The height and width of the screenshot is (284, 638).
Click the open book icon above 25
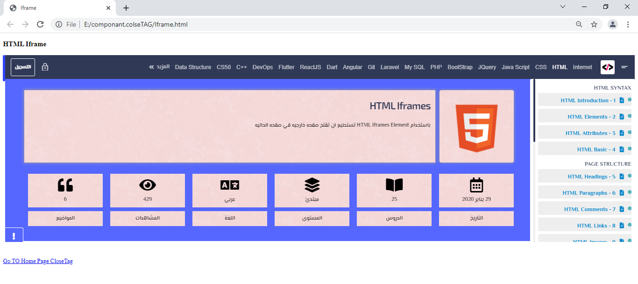click(394, 185)
